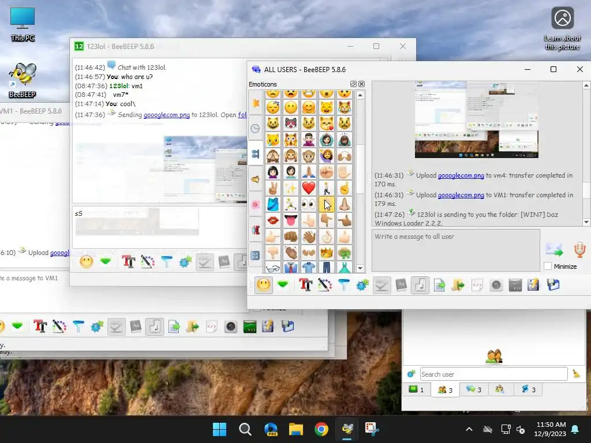
Task: Open font settings (TT) in ALL USERS toolbar
Action: pos(306,285)
